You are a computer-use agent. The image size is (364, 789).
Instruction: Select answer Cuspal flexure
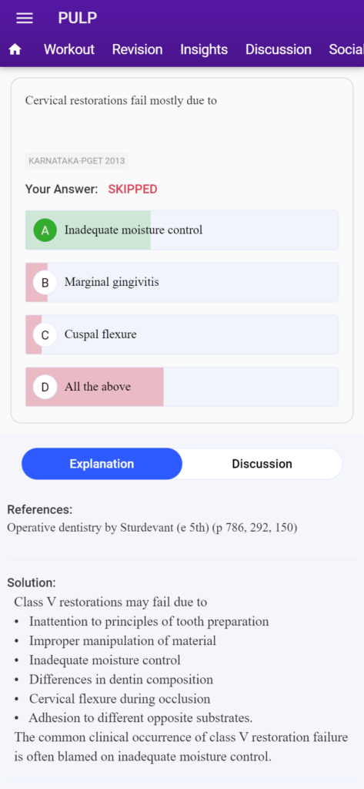pos(182,335)
